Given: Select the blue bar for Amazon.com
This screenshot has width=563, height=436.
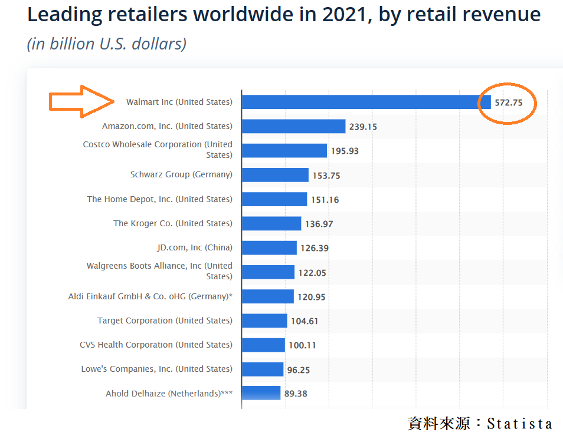Looking at the screenshot, I should 294,126.
